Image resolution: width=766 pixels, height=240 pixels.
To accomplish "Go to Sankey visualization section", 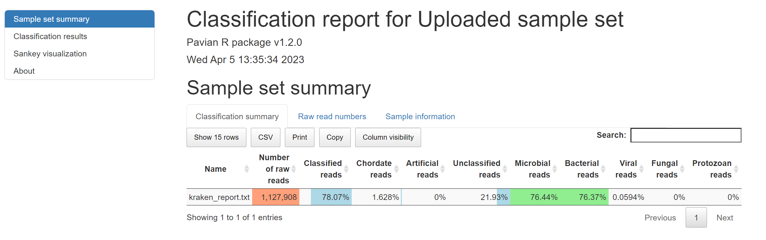I will click(x=50, y=54).
